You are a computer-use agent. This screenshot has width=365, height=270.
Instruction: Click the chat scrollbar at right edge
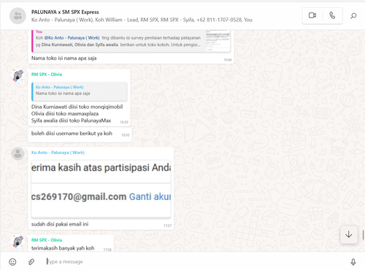click(x=363, y=235)
